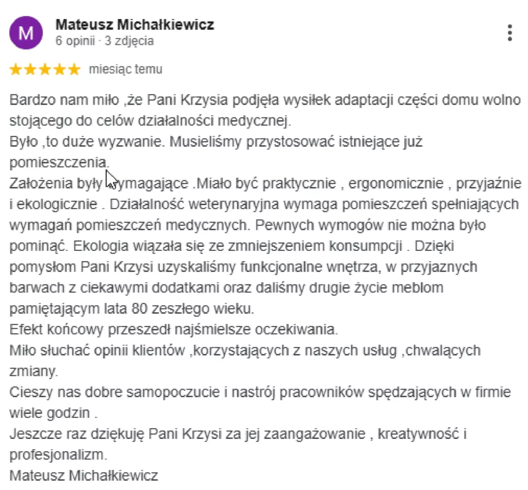
Task: Open the three-dot review options menu
Action: [509, 32]
